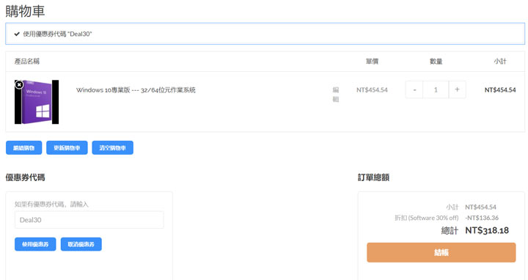The image size is (528, 280).
Task: Click the 使用優惠券 apply coupon button
Action: [x=35, y=244]
